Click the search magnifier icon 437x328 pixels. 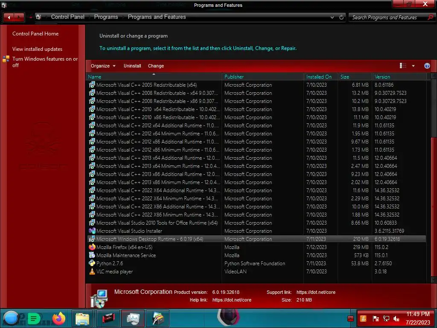(x=430, y=17)
